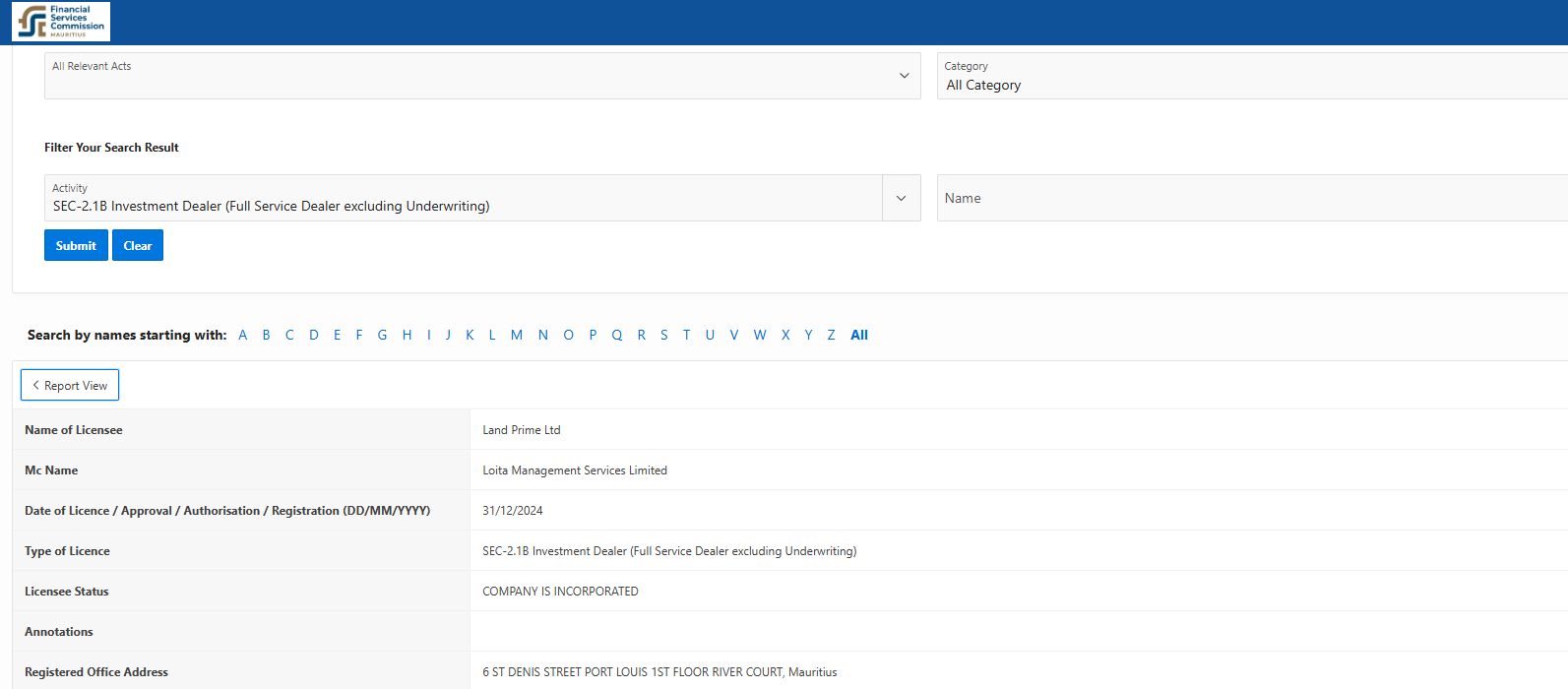Choose letter I in the alphabet filter
The width and height of the screenshot is (1568, 689).
(429, 335)
